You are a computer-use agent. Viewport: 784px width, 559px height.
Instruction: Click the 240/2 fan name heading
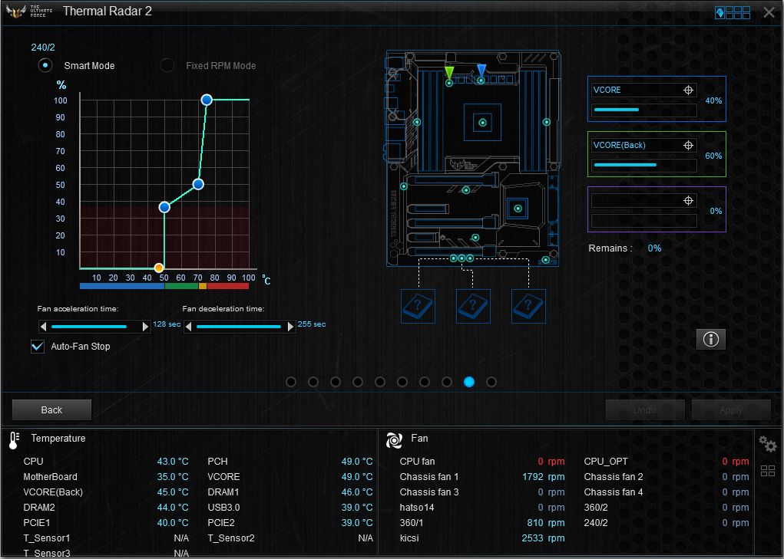pos(43,48)
